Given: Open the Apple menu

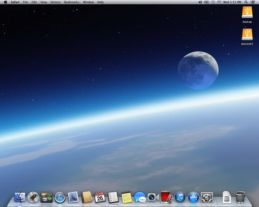Looking at the screenshot, I should [5, 2].
